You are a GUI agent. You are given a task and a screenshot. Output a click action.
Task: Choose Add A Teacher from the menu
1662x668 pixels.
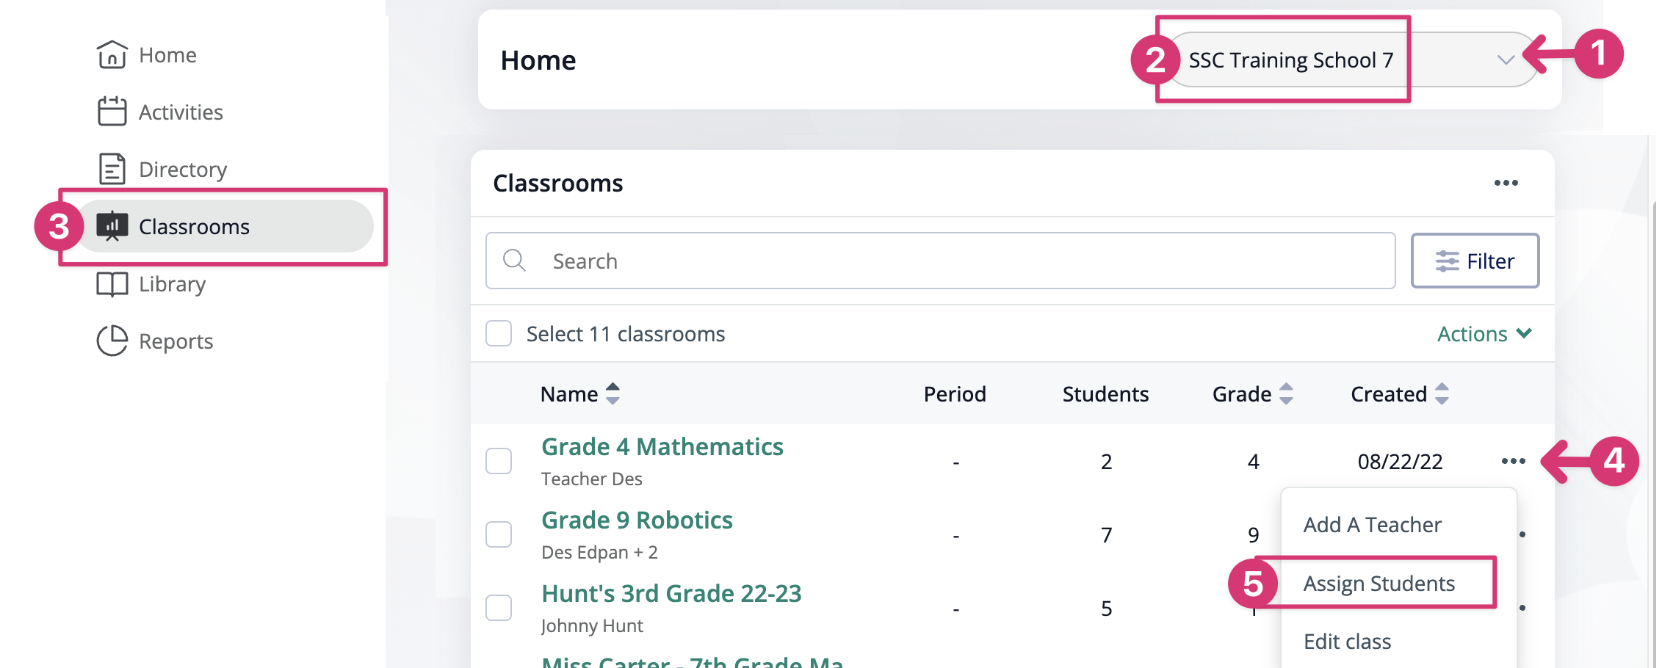click(1372, 525)
